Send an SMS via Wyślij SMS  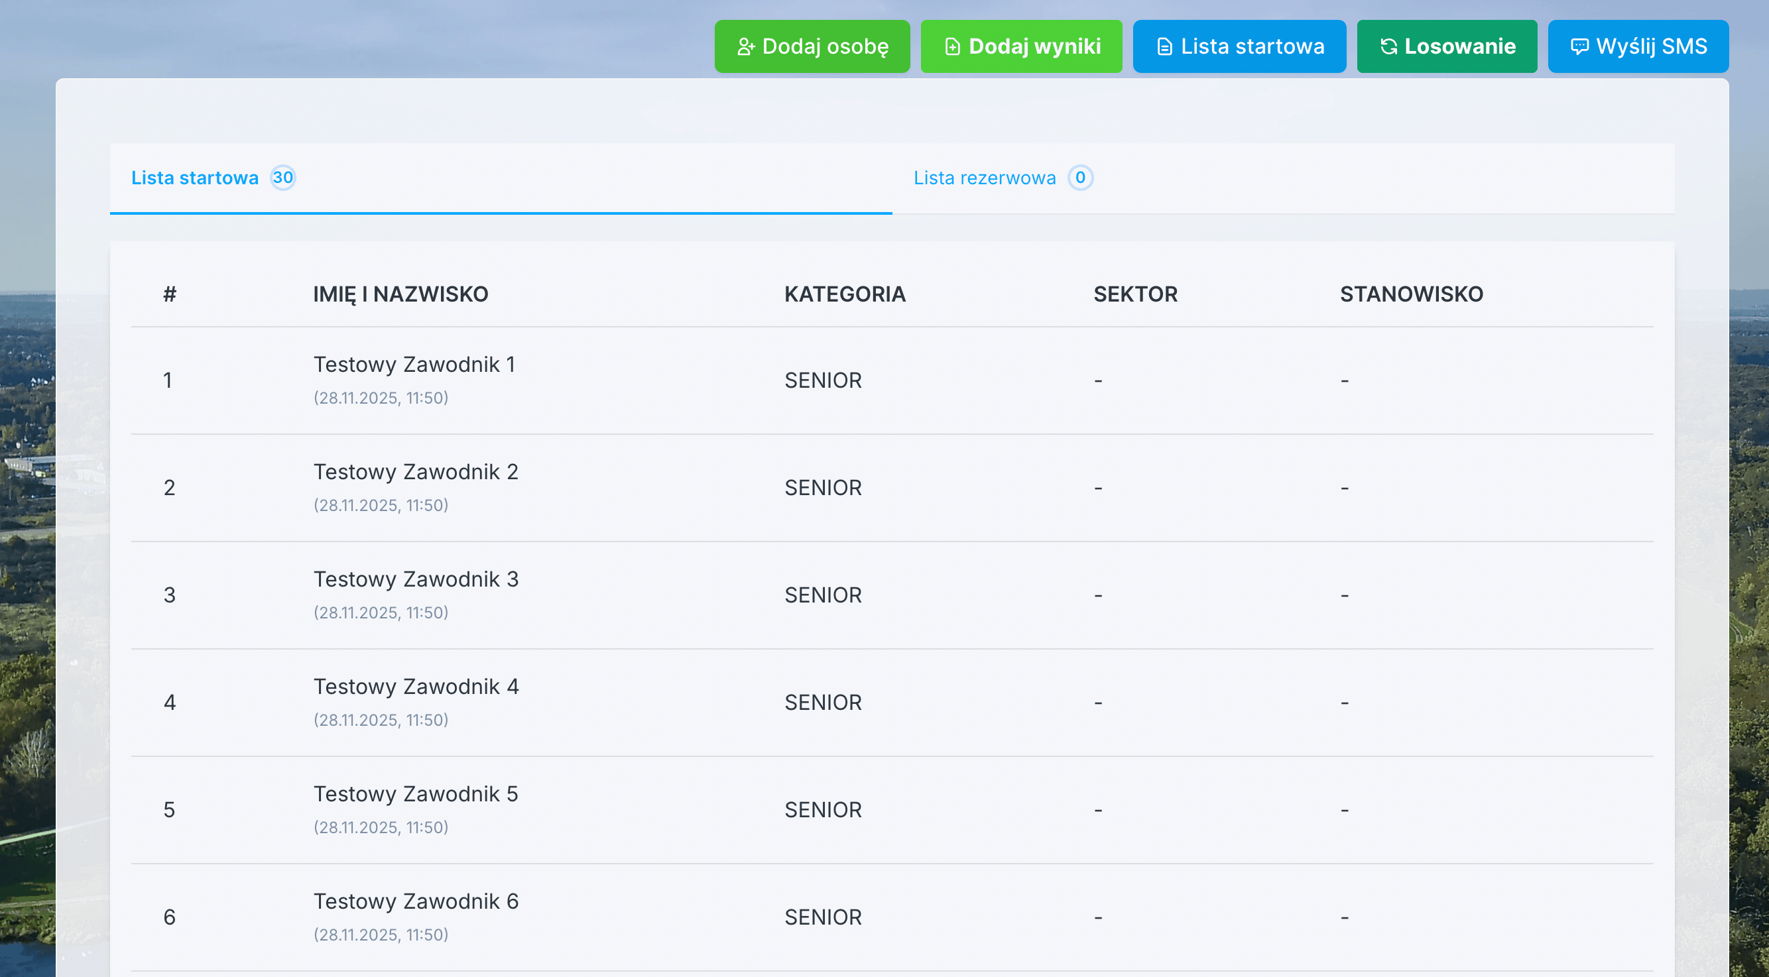(x=1638, y=46)
